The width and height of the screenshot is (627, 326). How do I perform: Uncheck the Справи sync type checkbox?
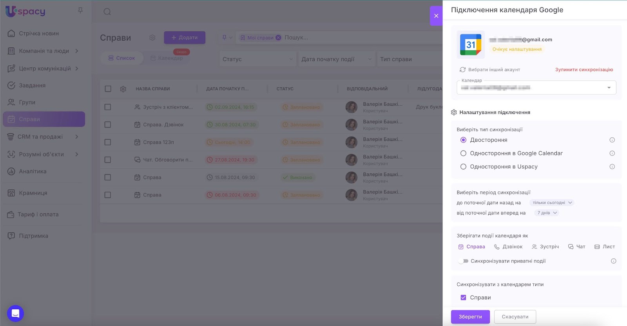tap(463, 297)
